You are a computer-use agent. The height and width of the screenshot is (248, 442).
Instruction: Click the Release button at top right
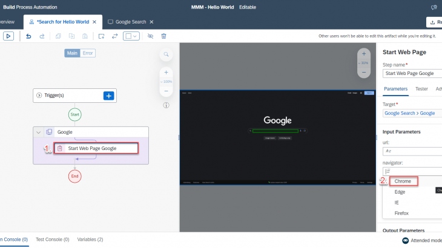(434, 22)
